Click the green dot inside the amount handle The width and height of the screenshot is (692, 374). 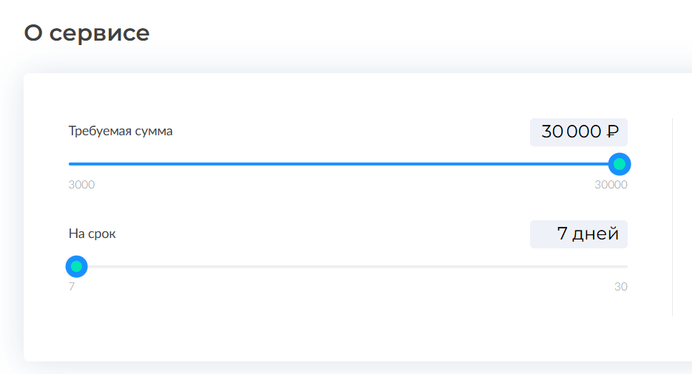coord(620,164)
